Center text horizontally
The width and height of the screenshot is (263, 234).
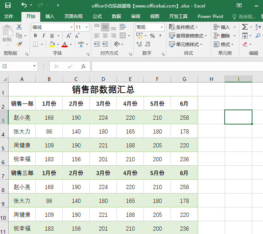[105, 36]
